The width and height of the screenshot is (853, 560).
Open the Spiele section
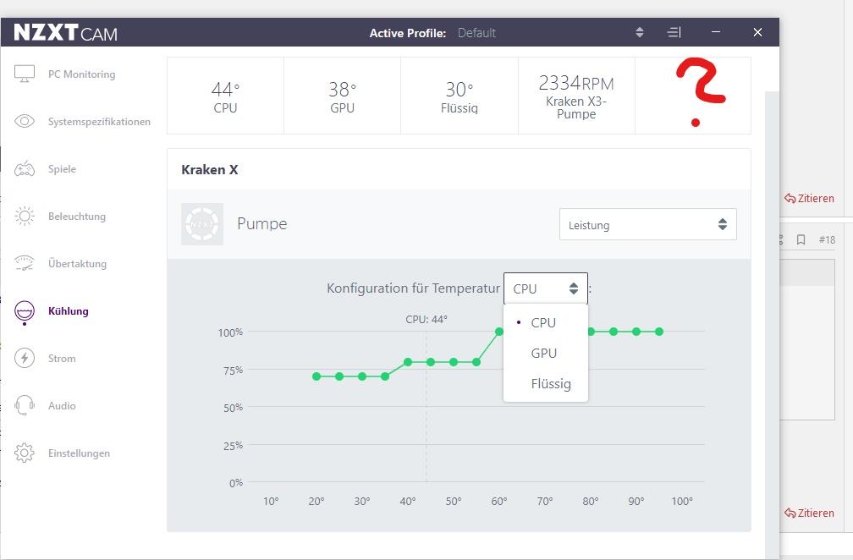pyautogui.click(x=62, y=169)
